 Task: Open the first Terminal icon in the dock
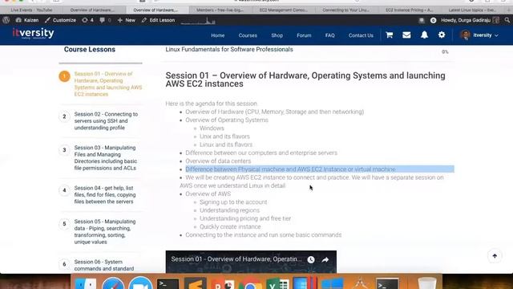point(168,283)
